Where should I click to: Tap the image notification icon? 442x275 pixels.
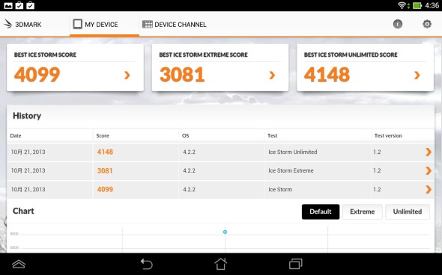8,5
